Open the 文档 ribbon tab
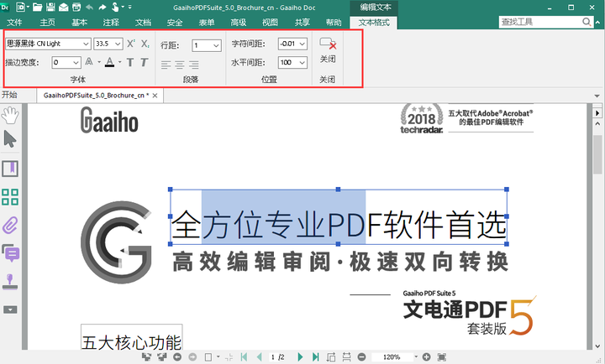Viewport: 605px width, 364px height. 143,23
